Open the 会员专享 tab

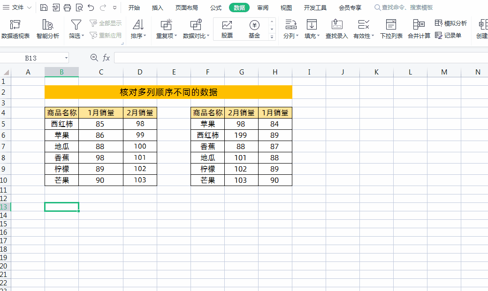pos(350,7)
